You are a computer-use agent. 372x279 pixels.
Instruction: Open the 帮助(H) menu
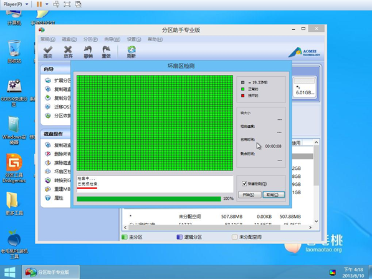pos(155,39)
